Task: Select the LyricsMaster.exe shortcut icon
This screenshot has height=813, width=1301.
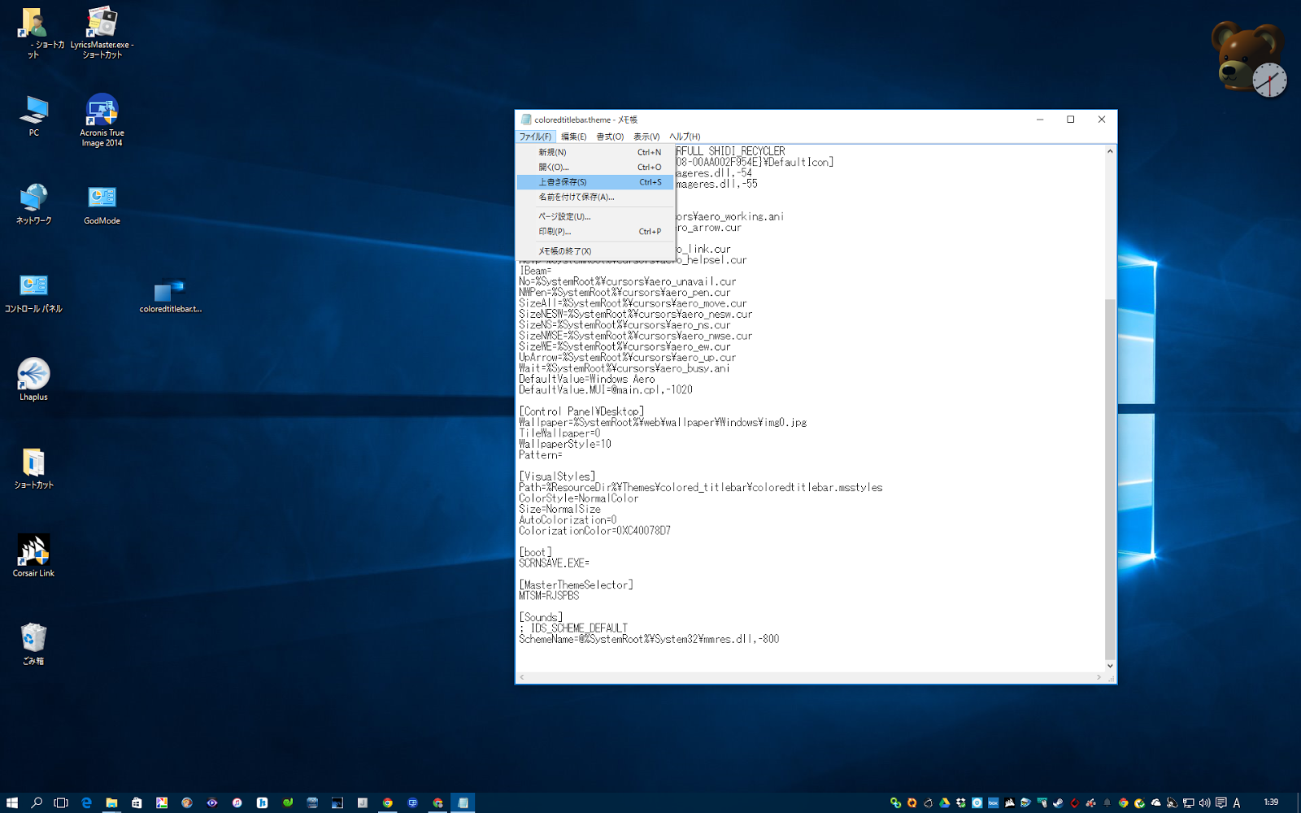Action: (x=102, y=33)
